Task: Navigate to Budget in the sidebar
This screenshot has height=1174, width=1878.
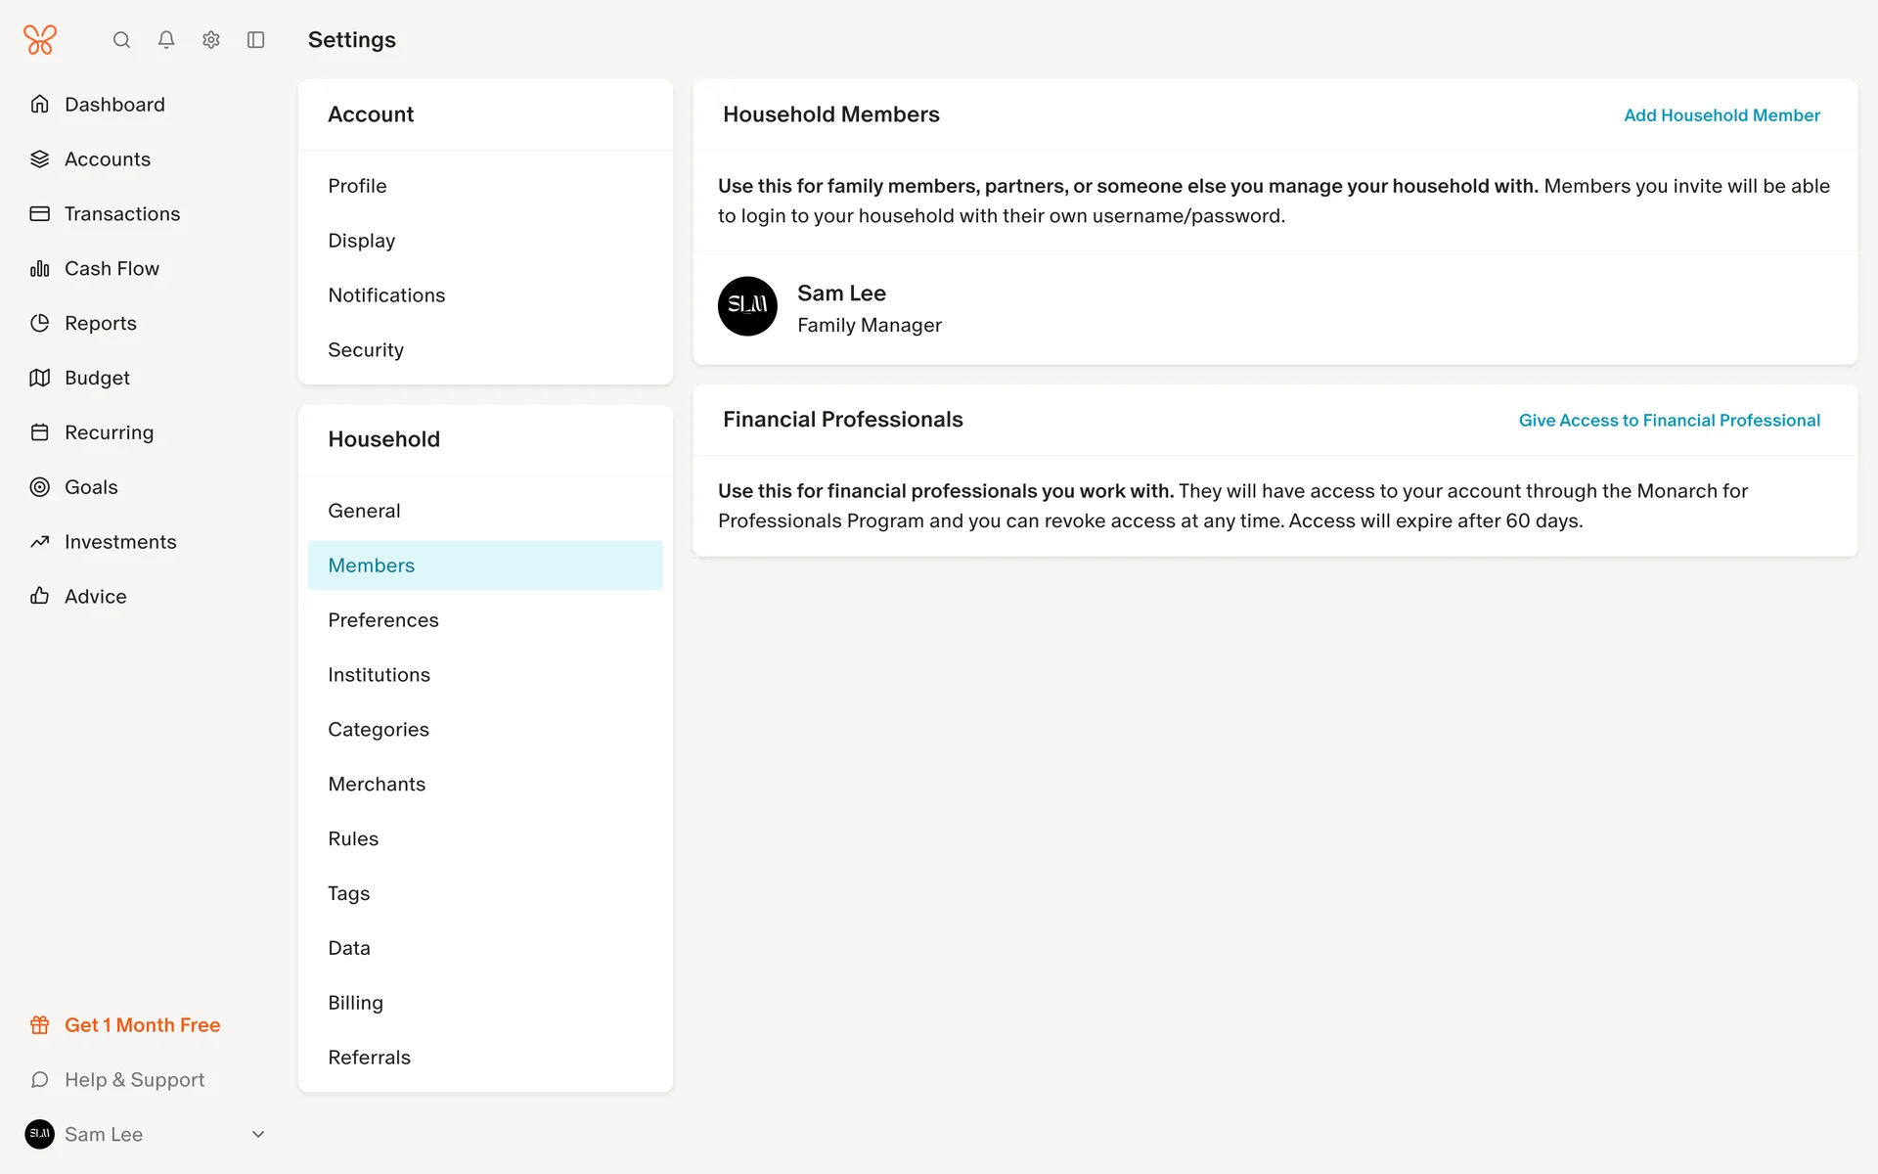Action: [97, 378]
